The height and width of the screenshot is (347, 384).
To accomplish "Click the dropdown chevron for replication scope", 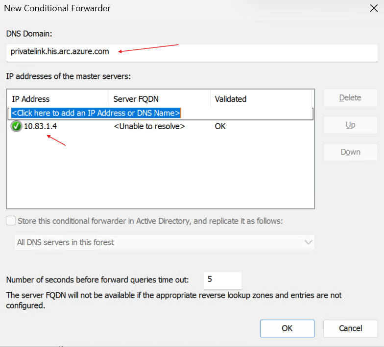I will point(308,242).
